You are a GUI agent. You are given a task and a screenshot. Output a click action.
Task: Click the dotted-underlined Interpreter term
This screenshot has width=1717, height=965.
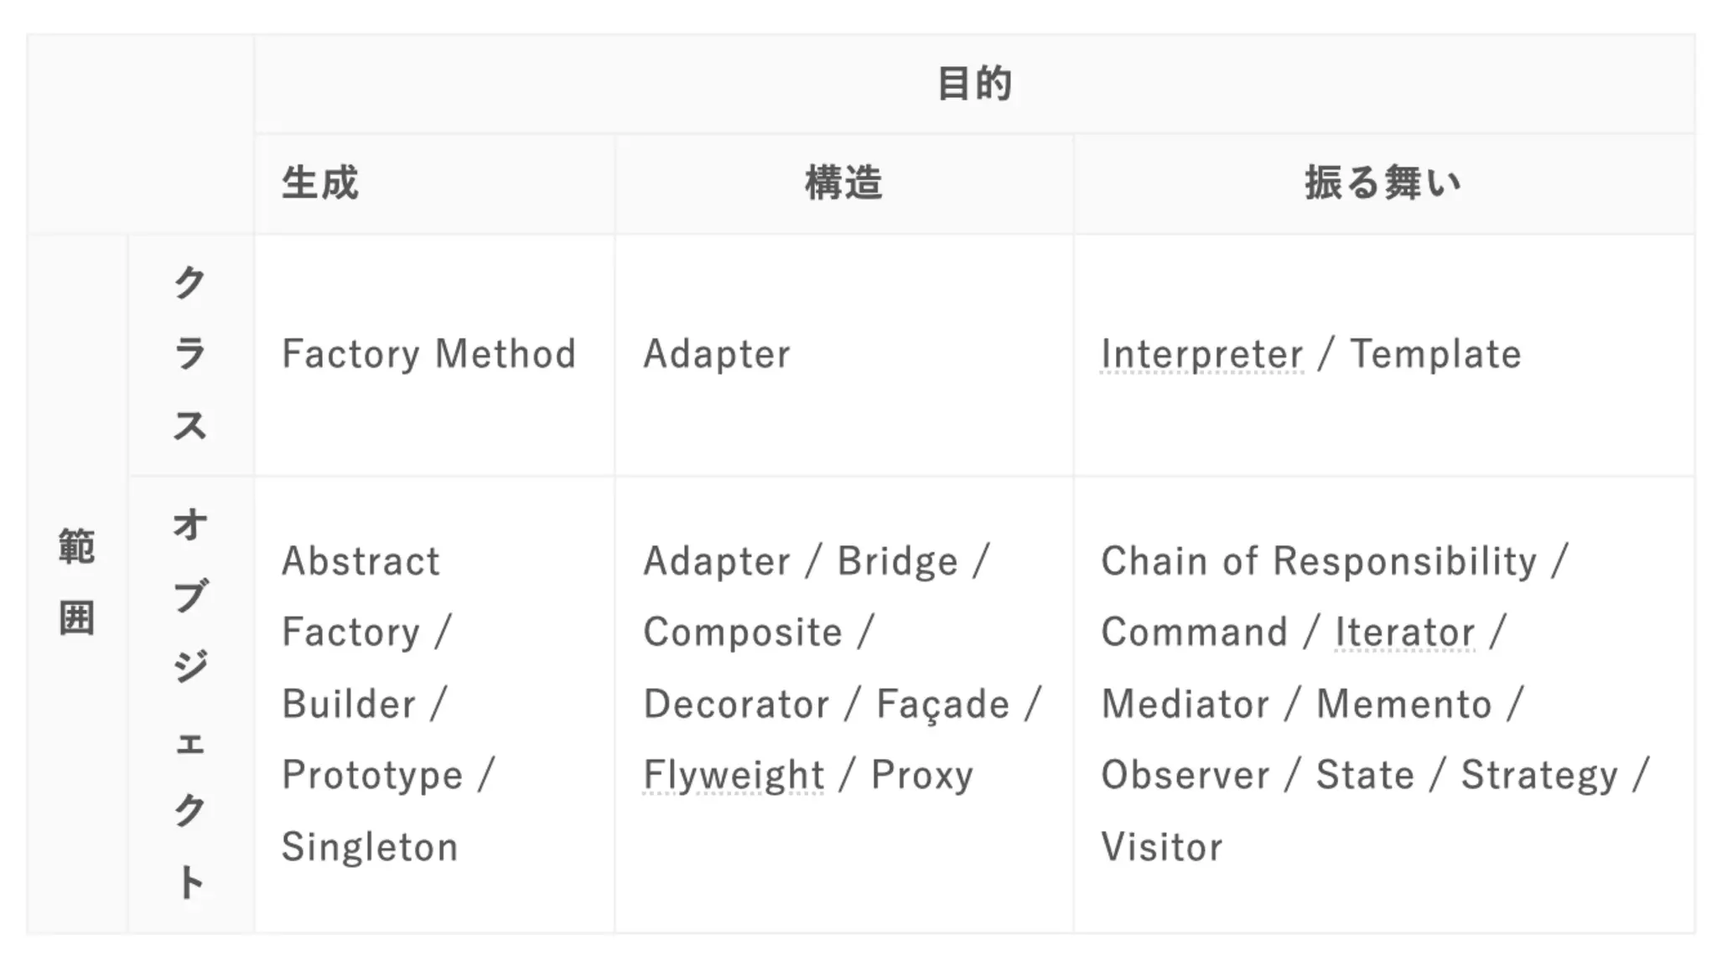click(1201, 354)
